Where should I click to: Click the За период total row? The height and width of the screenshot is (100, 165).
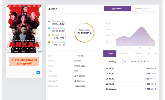(131, 89)
